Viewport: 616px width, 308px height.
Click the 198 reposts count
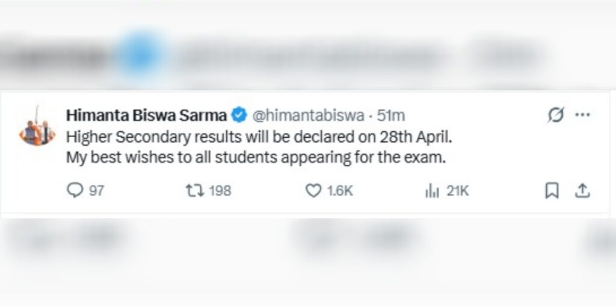pos(221,191)
